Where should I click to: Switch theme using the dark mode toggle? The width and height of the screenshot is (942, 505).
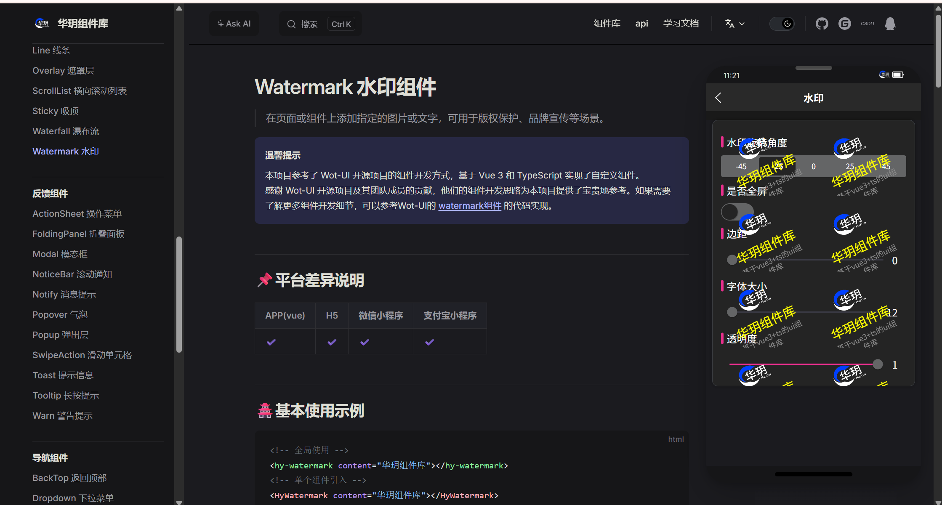782,24
